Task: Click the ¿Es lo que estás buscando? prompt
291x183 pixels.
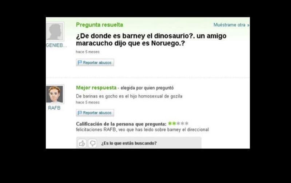Action: [x=129, y=143]
